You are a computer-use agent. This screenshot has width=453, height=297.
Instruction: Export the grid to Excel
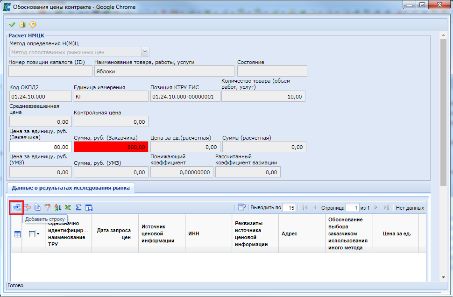[68, 207]
